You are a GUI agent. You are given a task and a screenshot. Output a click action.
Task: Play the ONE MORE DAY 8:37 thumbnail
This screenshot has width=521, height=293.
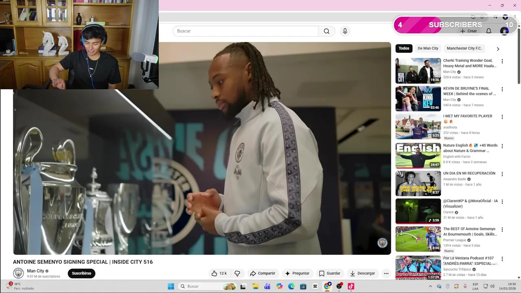418,183
